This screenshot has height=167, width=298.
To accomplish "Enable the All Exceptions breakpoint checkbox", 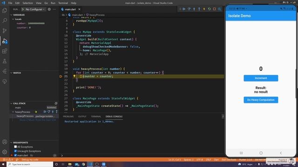I will tap(15, 147).
